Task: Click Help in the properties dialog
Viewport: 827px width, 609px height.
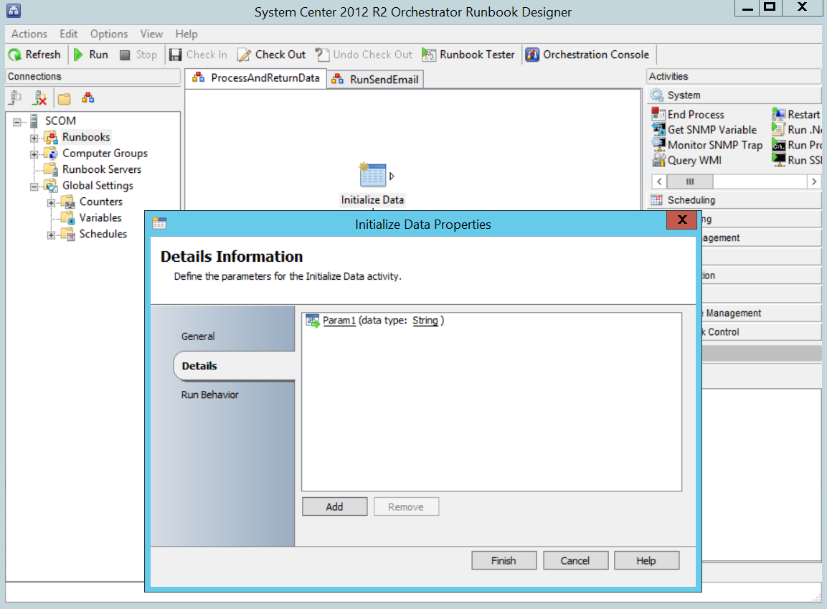Action: point(647,560)
